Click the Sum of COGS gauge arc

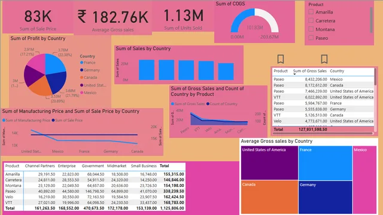[x=255, y=20]
